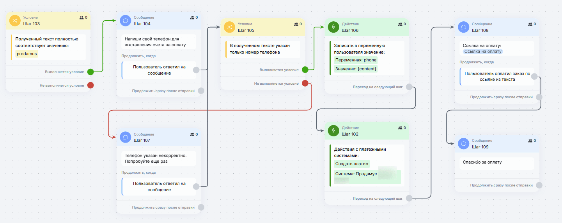Click connector of 'Пользователь оплатил заказ' in Шаг 108

tap(535, 77)
